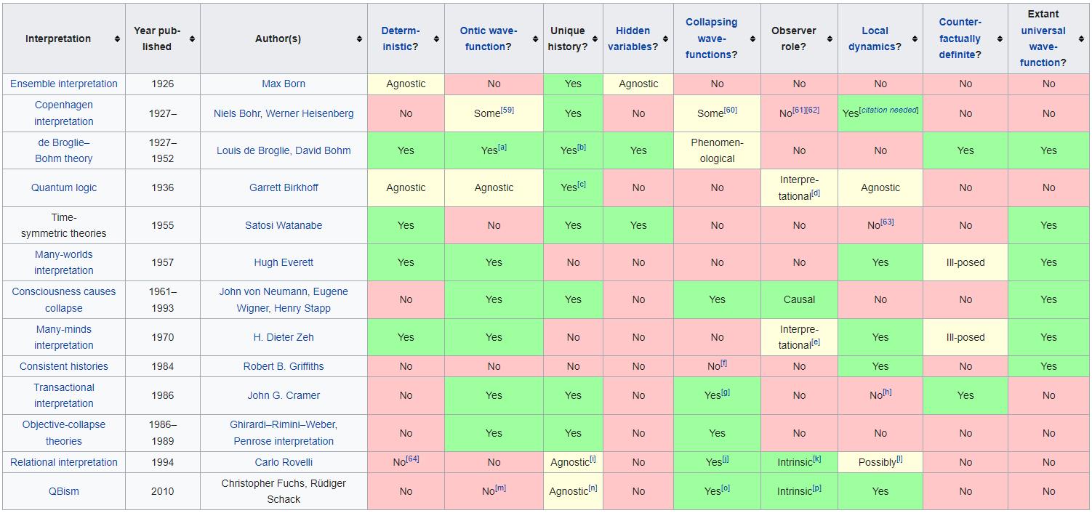
Task: Click Counterfactually definite sort arrows
Action: tap(1000, 39)
